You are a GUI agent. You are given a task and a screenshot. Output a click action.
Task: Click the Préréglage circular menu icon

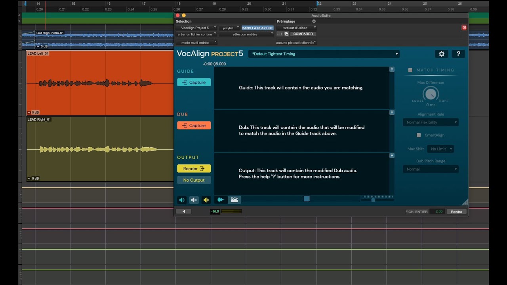pos(314,21)
